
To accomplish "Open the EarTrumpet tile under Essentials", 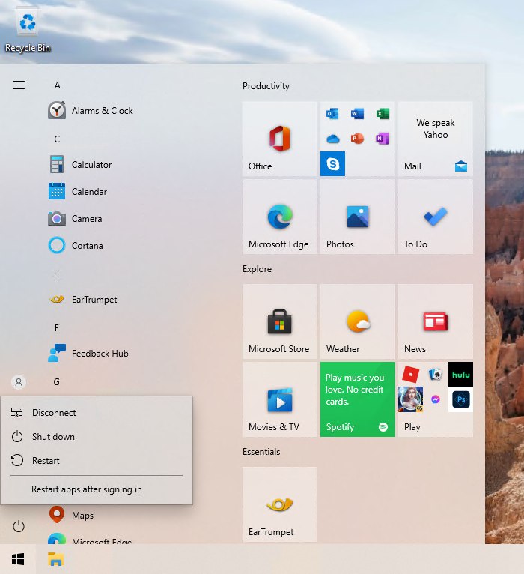I will [x=280, y=504].
